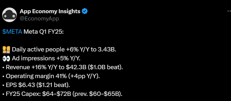Viewport: 231px width, 101px height.
Task: Open the $META cashtag link
Action: click(12, 32)
